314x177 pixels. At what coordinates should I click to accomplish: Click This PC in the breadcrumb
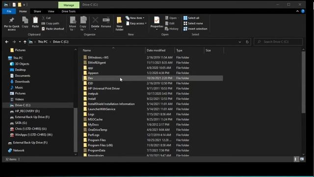tap(43, 42)
